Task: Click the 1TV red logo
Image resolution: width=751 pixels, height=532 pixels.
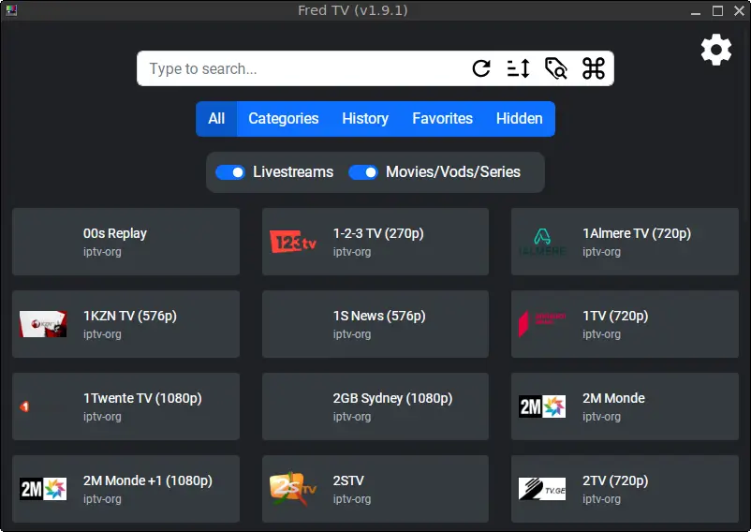Action: (542, 324)
